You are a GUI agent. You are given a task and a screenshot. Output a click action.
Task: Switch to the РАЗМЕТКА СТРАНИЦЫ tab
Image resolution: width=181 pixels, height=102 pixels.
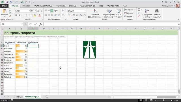pyautogui.click(x=43, y=6)
